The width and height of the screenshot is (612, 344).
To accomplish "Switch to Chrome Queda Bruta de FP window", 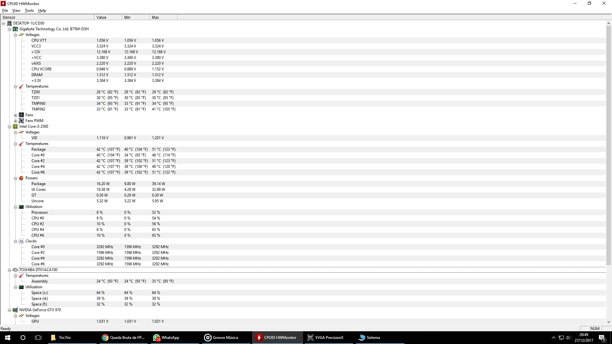I will (x=123, y=338).
